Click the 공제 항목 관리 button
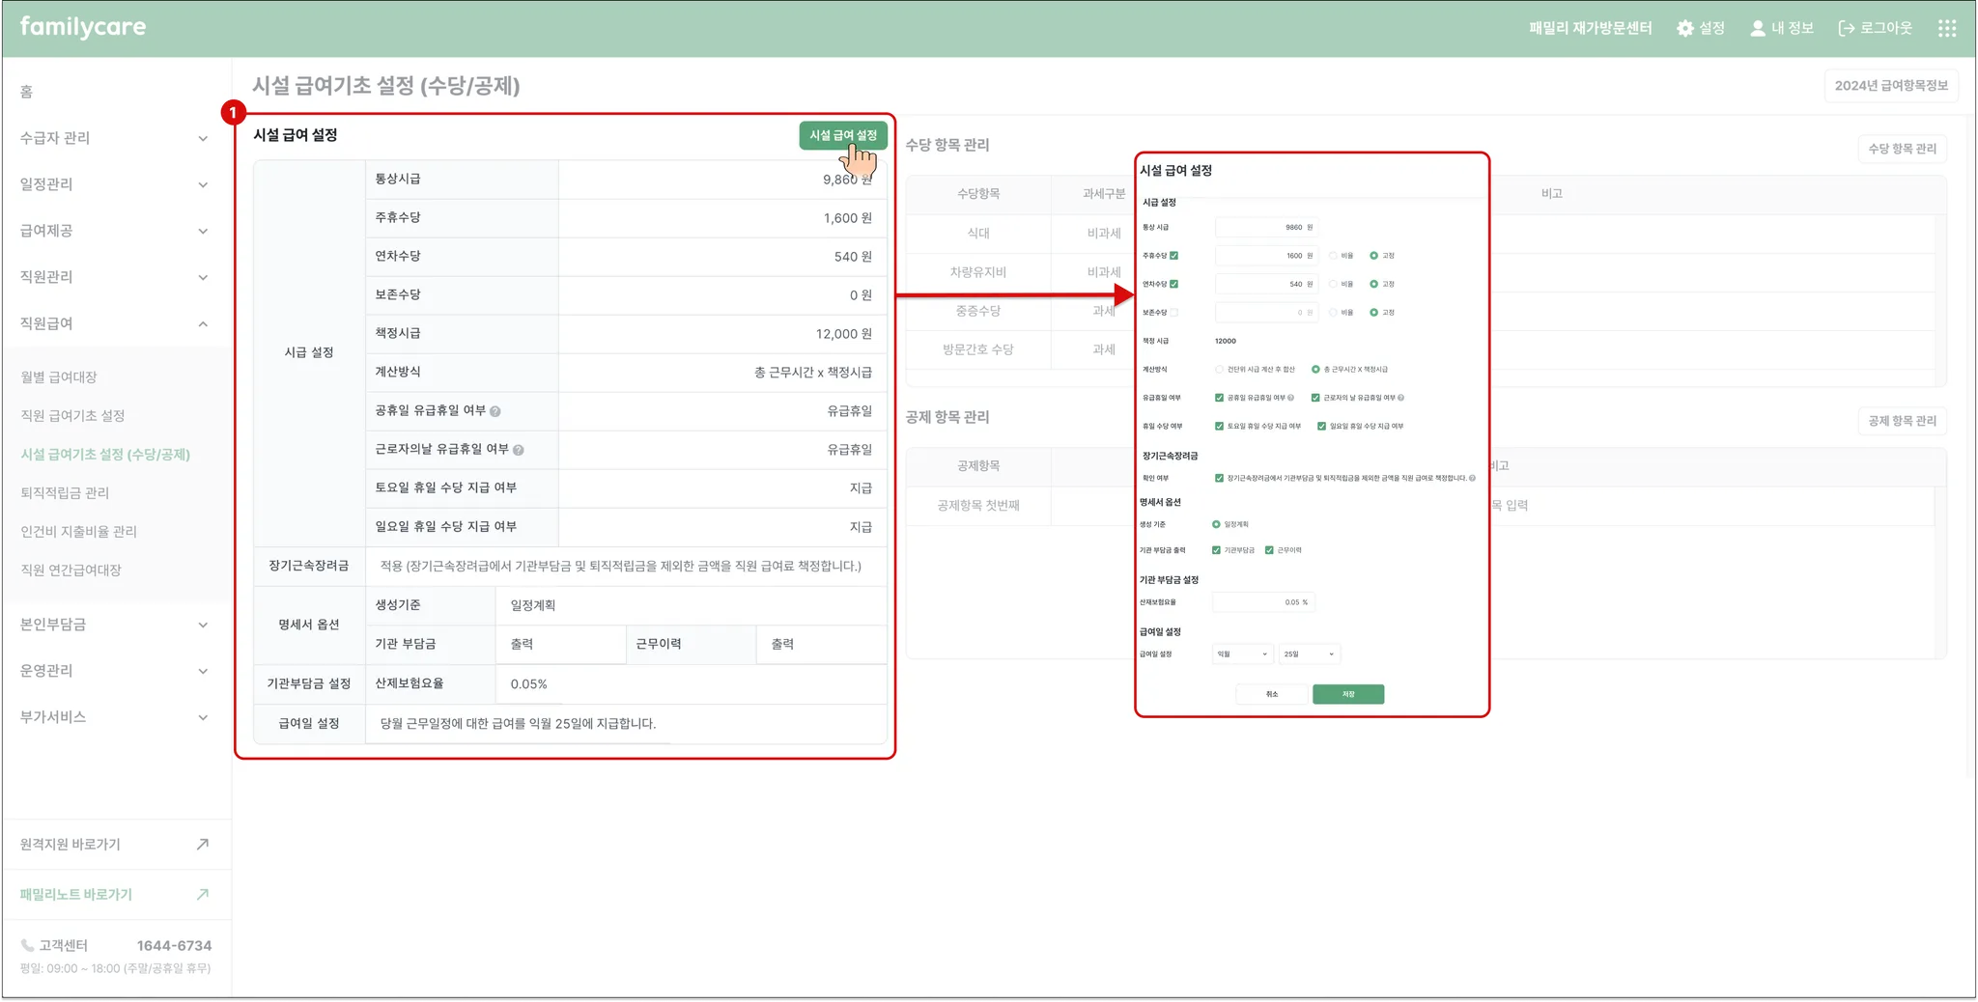The image size is (1978, 1002). click(1902, 421)
